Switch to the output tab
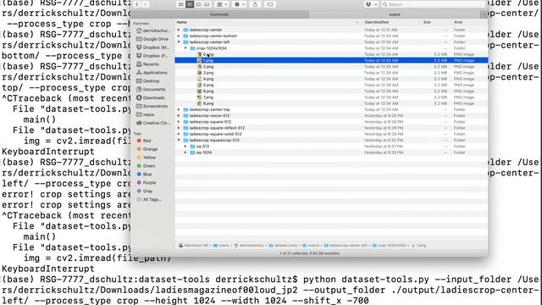The image size is (542, 305). tap(395, 14)
